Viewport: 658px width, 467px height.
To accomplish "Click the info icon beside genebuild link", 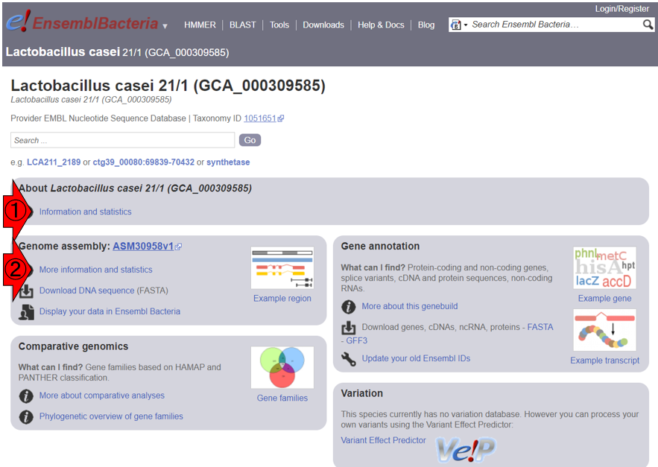I will 348,307.
